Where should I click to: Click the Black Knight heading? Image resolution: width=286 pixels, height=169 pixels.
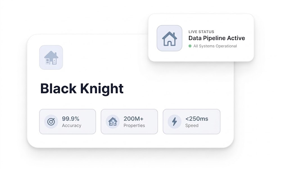(82, 88)
